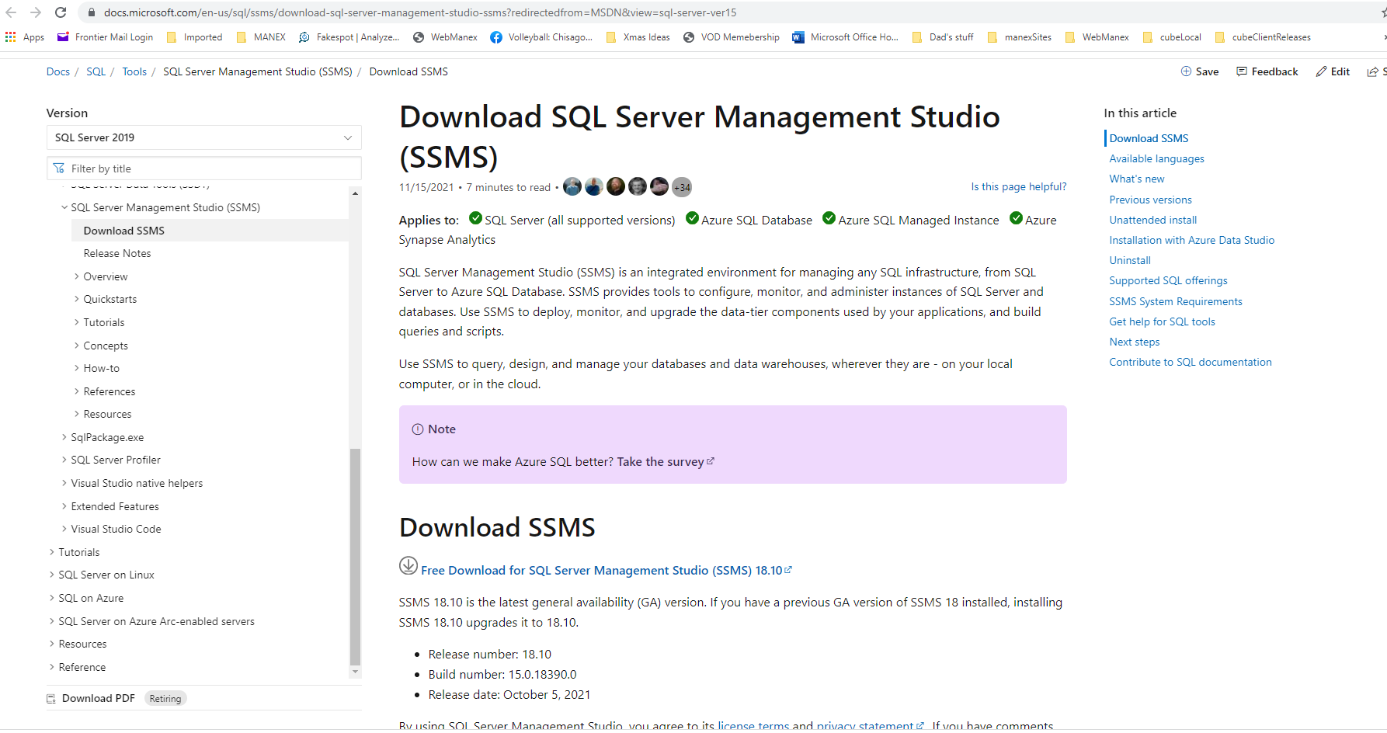This screenshot has height=733, width=1387.
Task: Click the Filter by title input
Action: pos(203,168)
